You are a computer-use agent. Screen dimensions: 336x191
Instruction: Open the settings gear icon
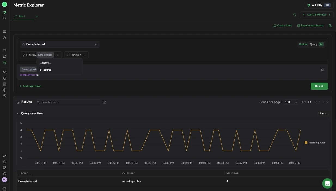coord(5,174)
